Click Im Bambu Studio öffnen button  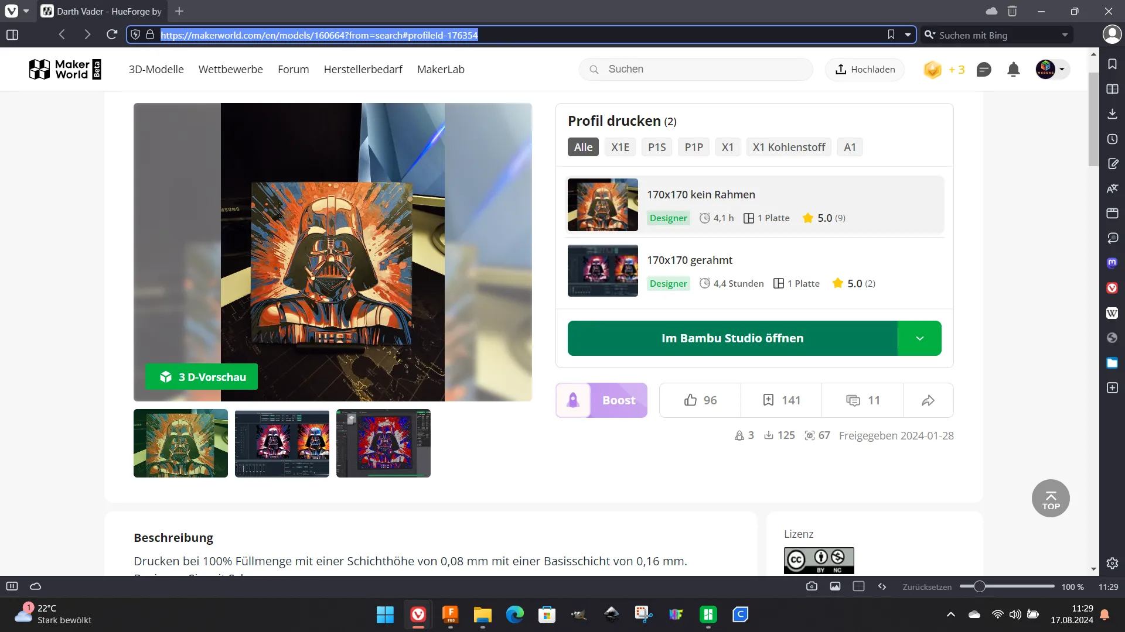pos(732,338)
